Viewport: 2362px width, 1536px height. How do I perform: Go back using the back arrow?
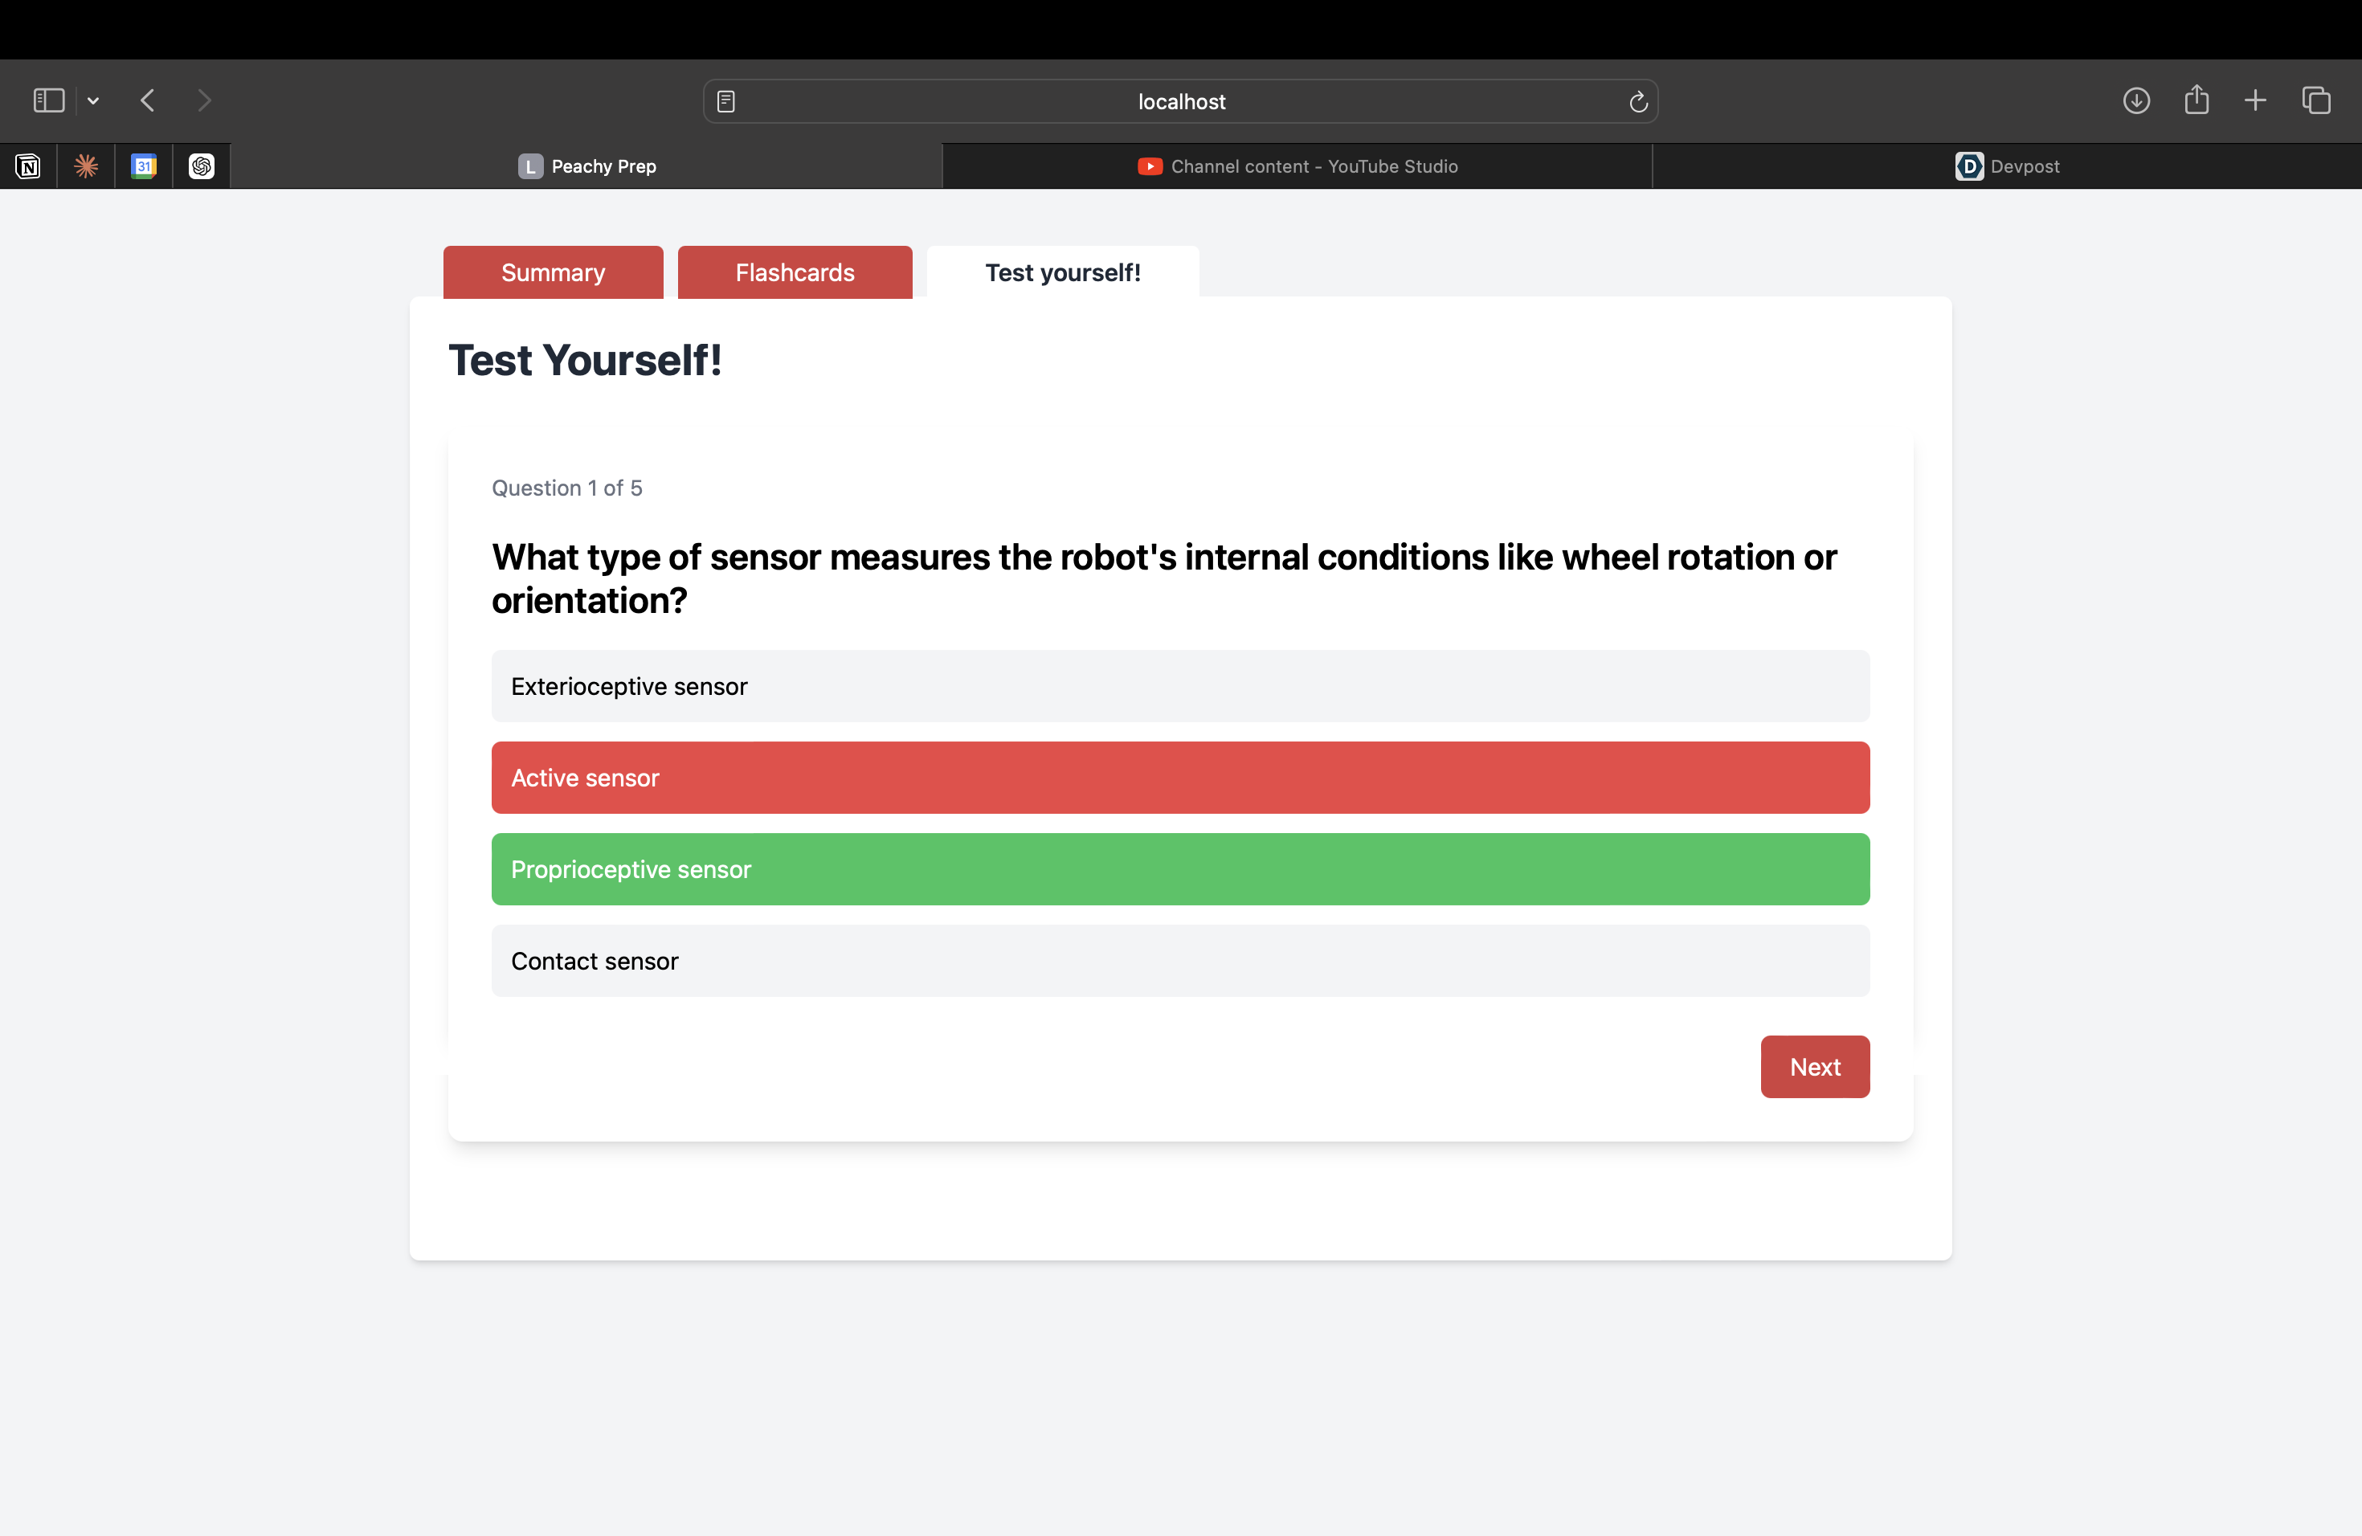coord(148,100)
